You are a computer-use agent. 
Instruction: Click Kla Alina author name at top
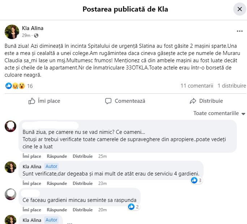coord(33,28)
